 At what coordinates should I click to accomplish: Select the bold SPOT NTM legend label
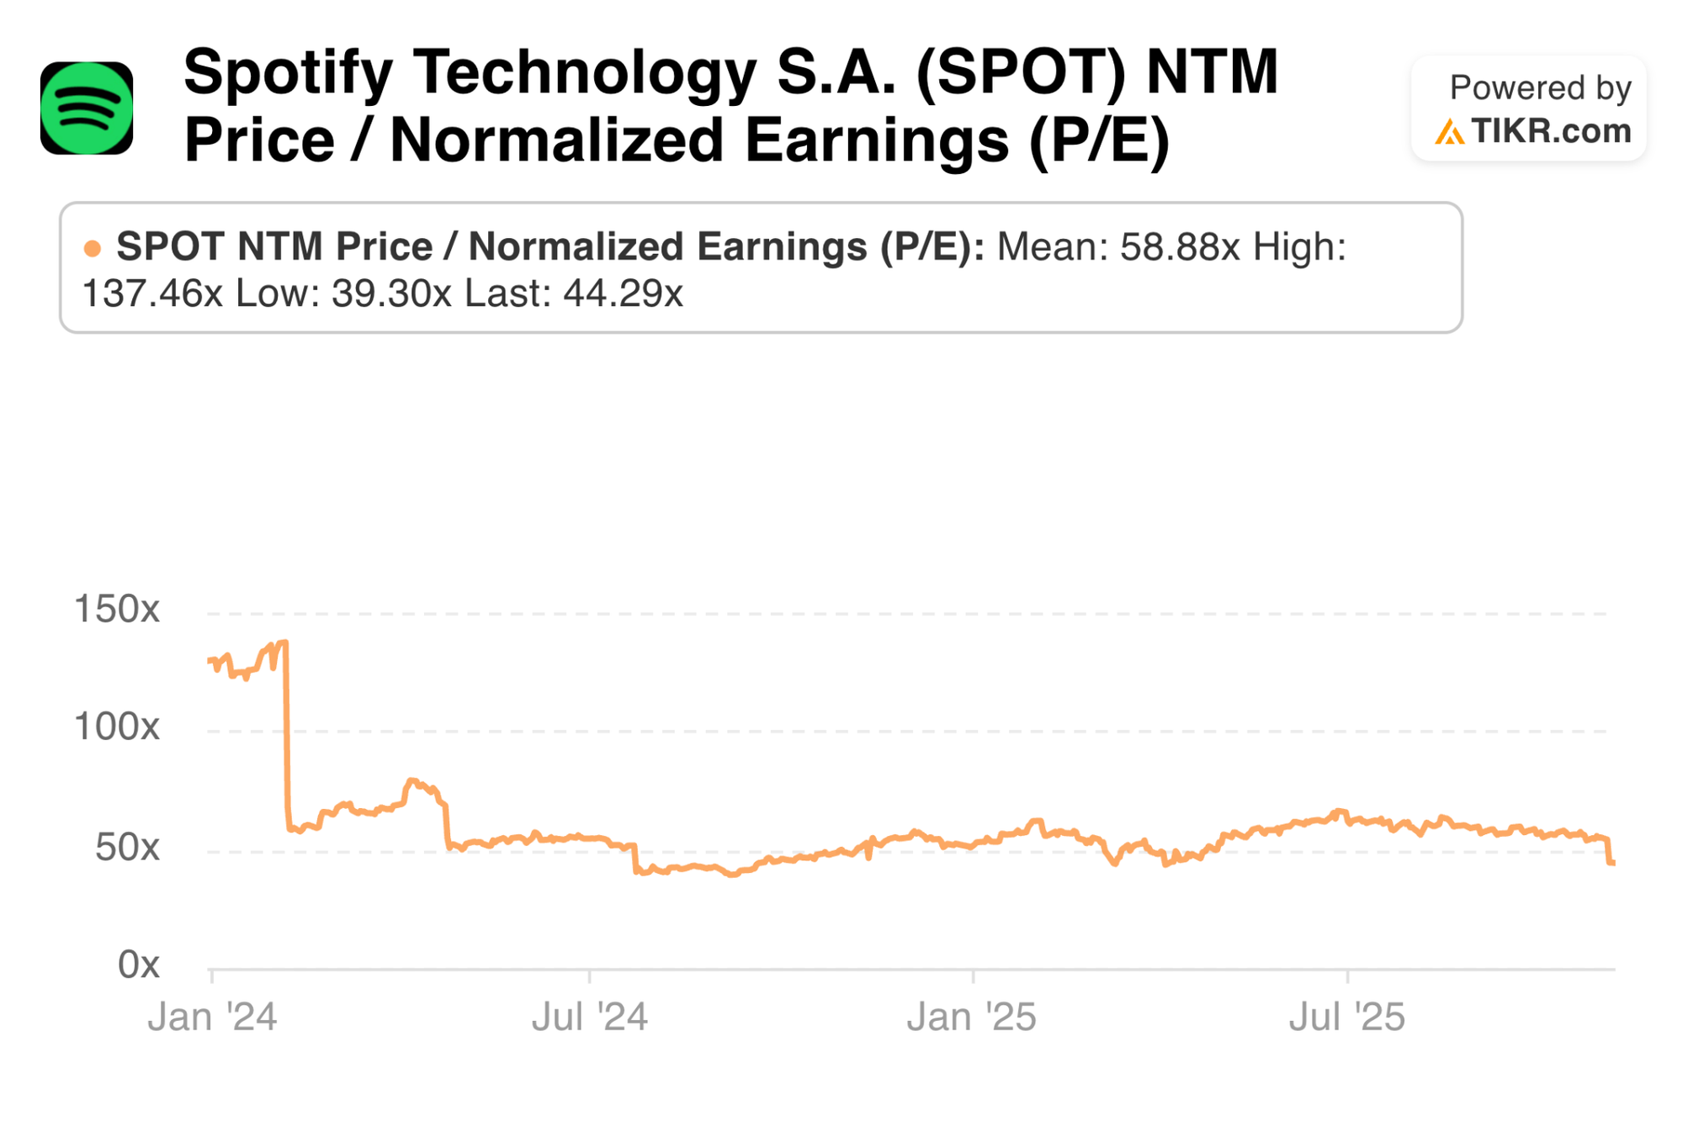549,247
